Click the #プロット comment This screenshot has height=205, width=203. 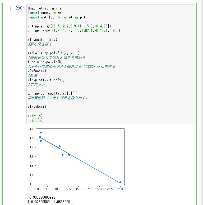(x=36, y=84)
